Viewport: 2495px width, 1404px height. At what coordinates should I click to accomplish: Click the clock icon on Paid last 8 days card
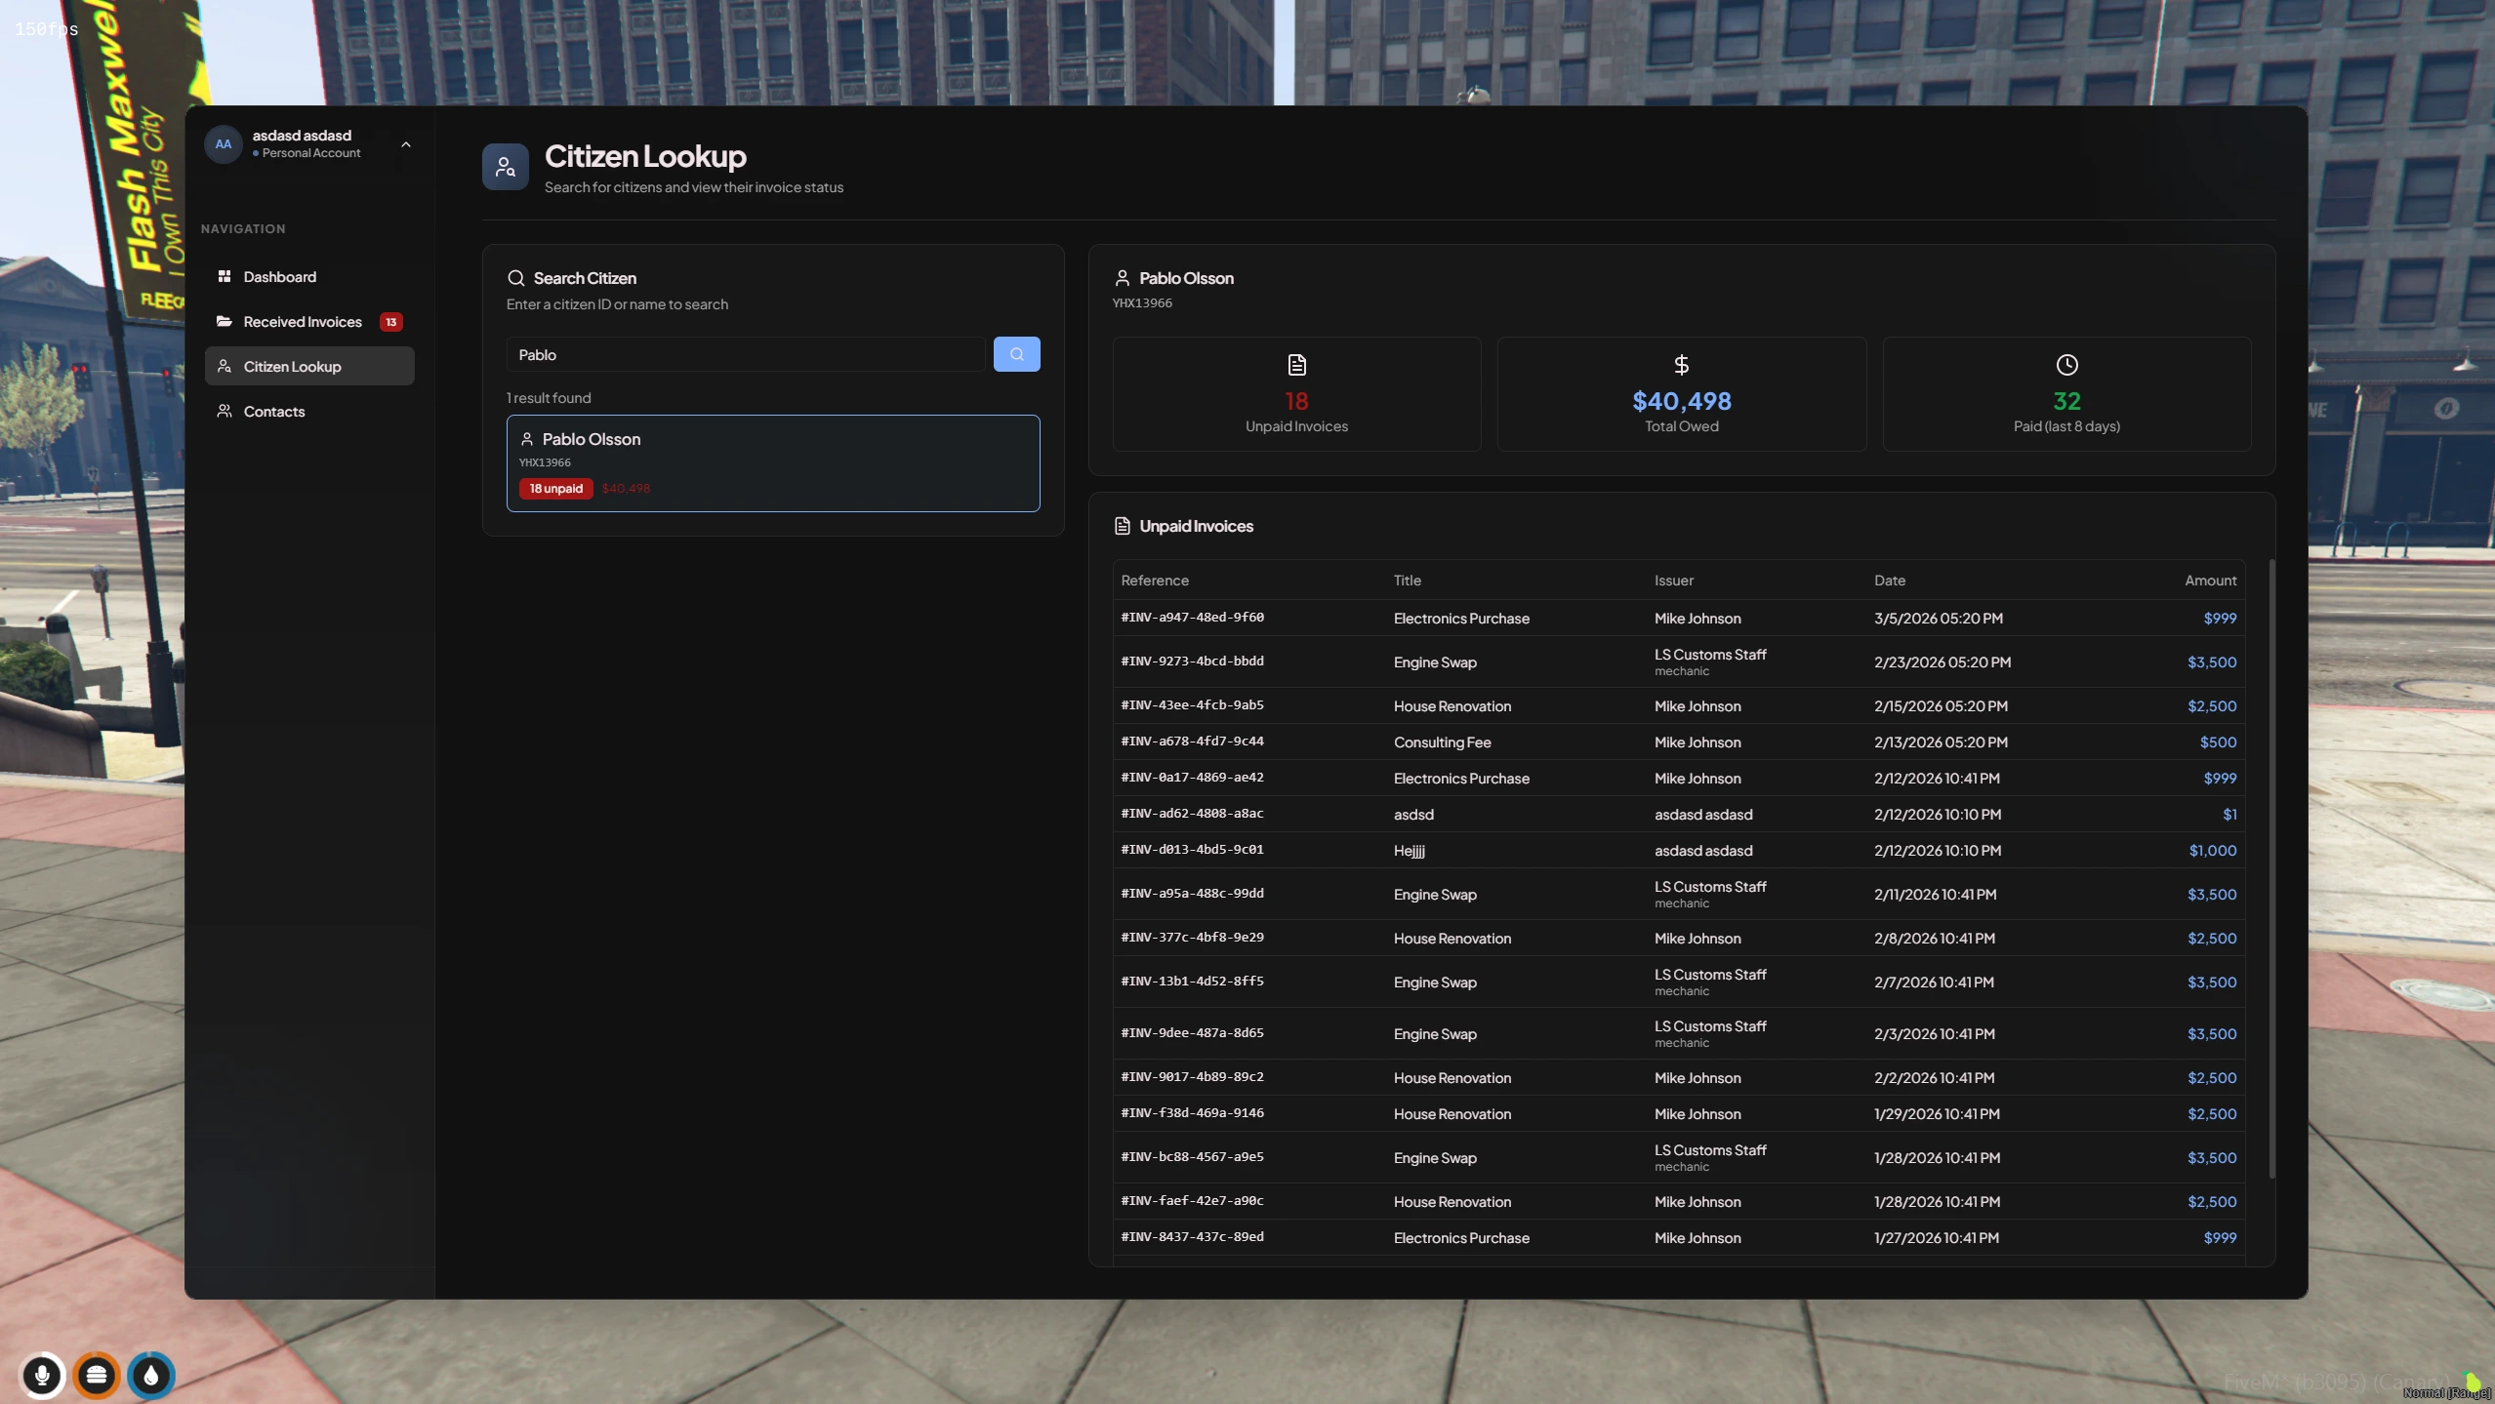pos(2066,364)
